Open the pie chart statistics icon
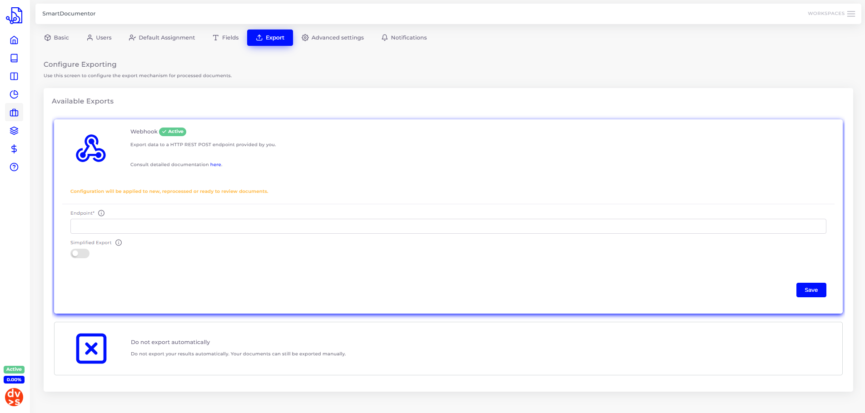 pyautogui.click(x=14, y=94)
